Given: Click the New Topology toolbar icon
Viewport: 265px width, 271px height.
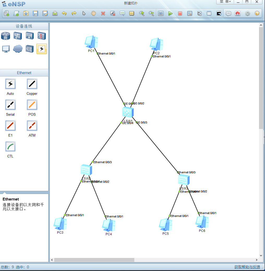Looking at the screenshot, I should 6,13.
